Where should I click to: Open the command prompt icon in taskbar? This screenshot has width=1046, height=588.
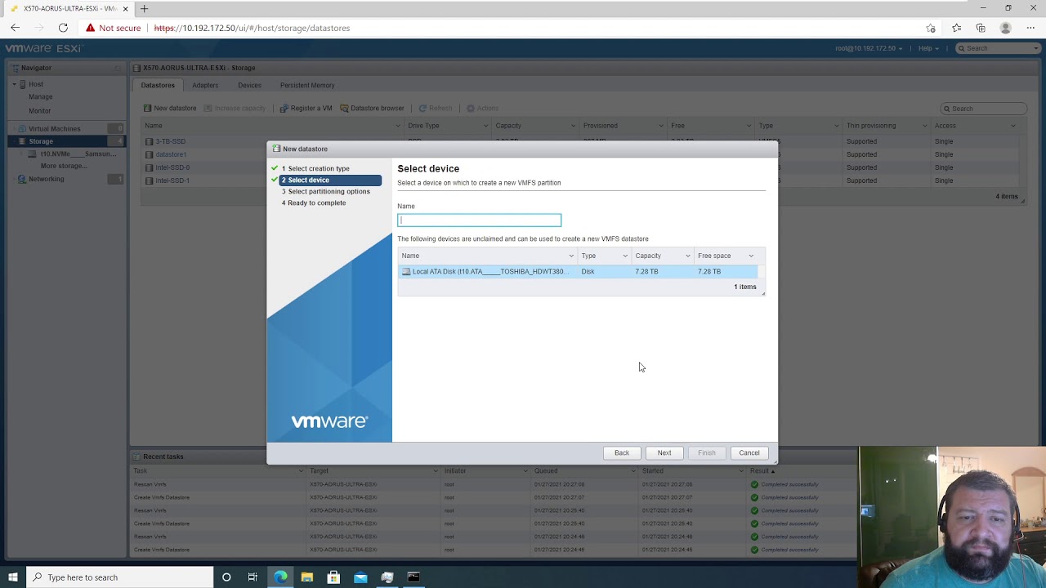pyautogui.click(x=413, y=577)
